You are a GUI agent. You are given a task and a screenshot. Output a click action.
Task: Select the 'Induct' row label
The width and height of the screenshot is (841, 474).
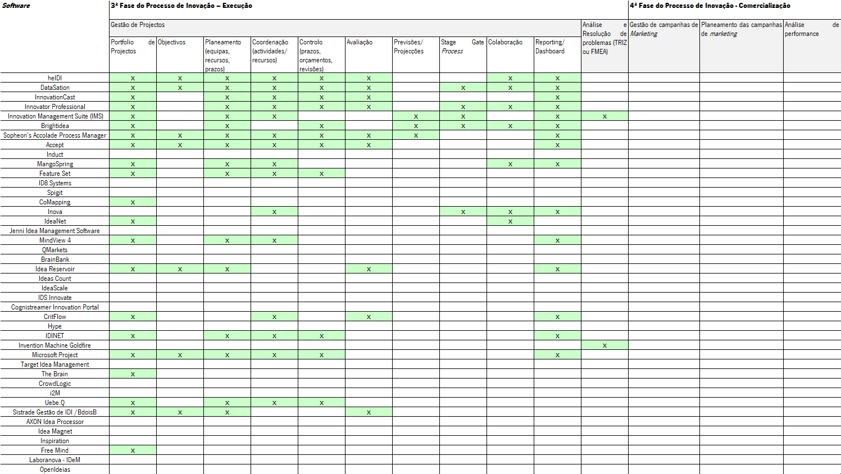click(x=55, y=154)
